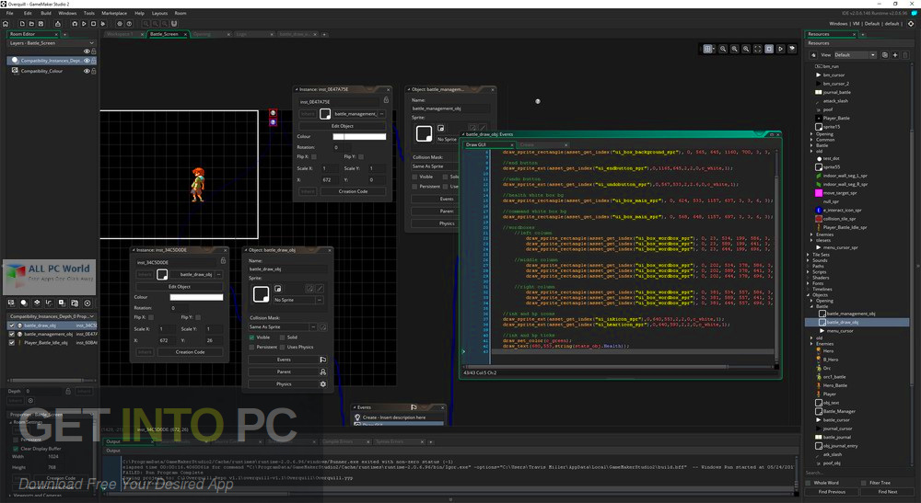Stop the running game
921x503 pixels.
pos(93,24)
